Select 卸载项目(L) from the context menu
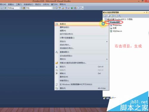149x112 pixels. click(82, 81)
